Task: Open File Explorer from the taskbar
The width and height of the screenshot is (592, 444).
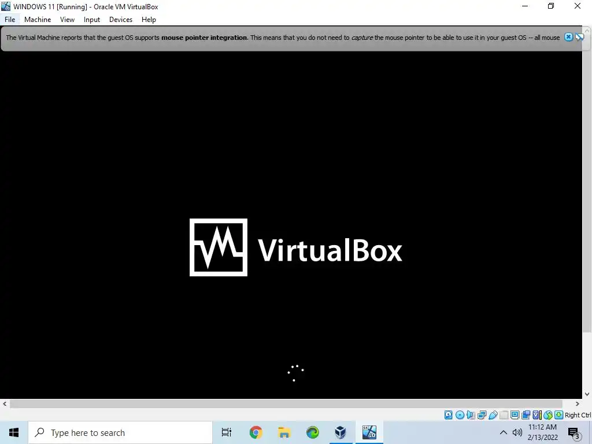Action: [x=284, y=432]
